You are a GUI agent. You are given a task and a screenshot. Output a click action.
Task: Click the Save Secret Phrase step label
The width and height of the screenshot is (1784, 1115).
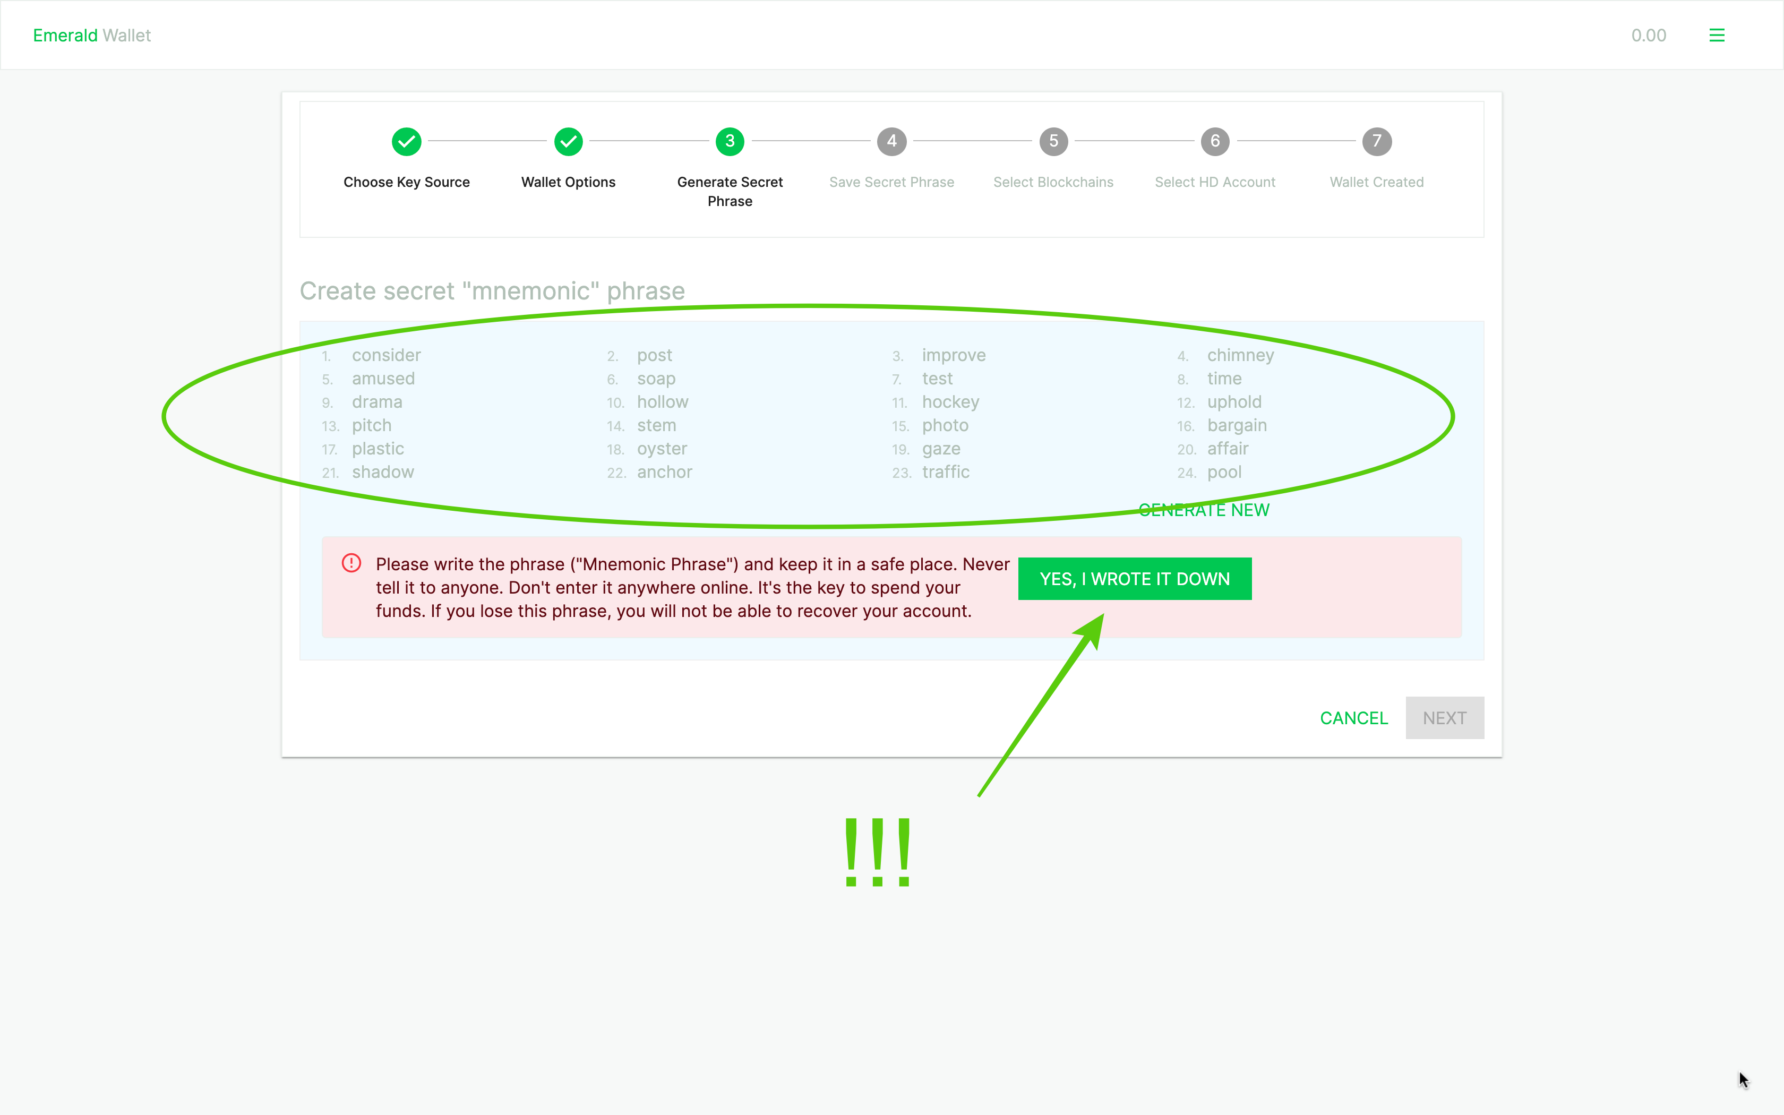891,182
